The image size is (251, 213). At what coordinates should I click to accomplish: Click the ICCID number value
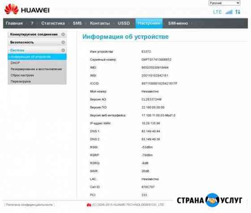point(160,84)
